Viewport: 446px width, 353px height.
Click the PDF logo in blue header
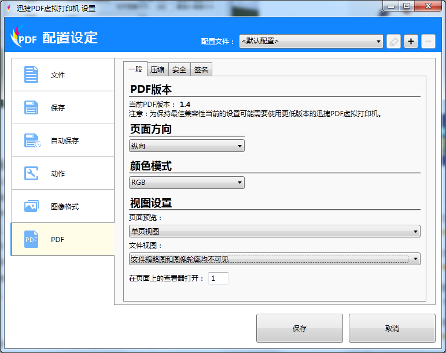click(x=23, y=36)
